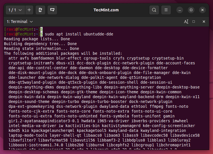Viewport: 213px width, 154px height.
Task: Click package name 'dde-account-faces'
Action: 176,63
